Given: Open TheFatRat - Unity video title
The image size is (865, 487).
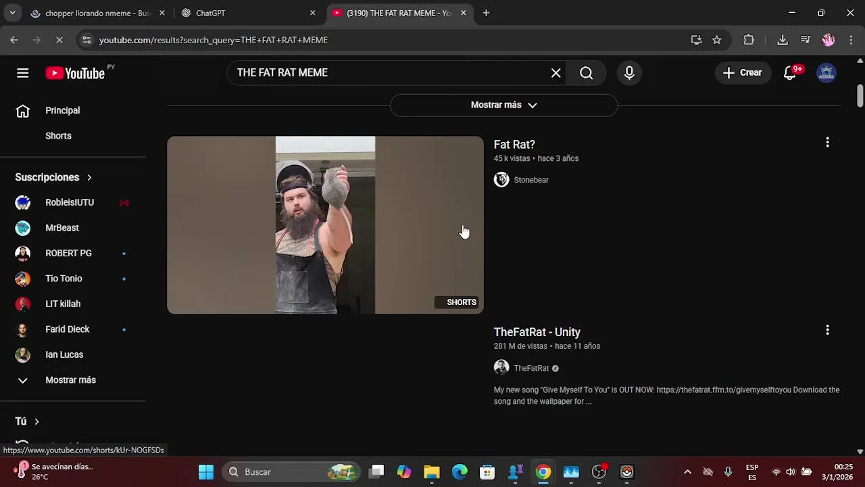Looking at the screenshot, I should [537, 332].
